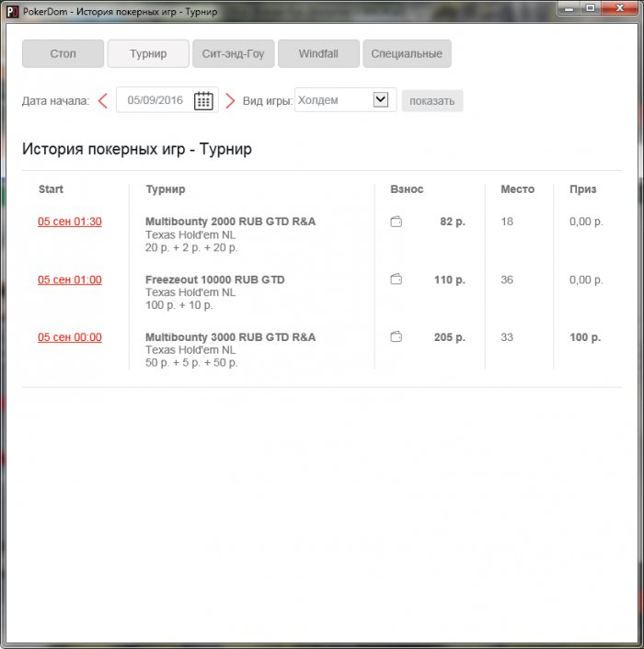
Task: Open the Сит-энд-Гоу tab
Action: pos(233,54)
